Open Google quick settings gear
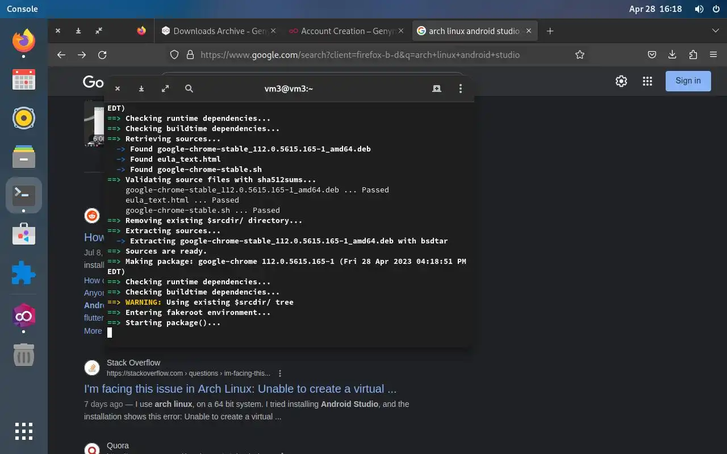 pyautogui.click(x=621, y=81)
